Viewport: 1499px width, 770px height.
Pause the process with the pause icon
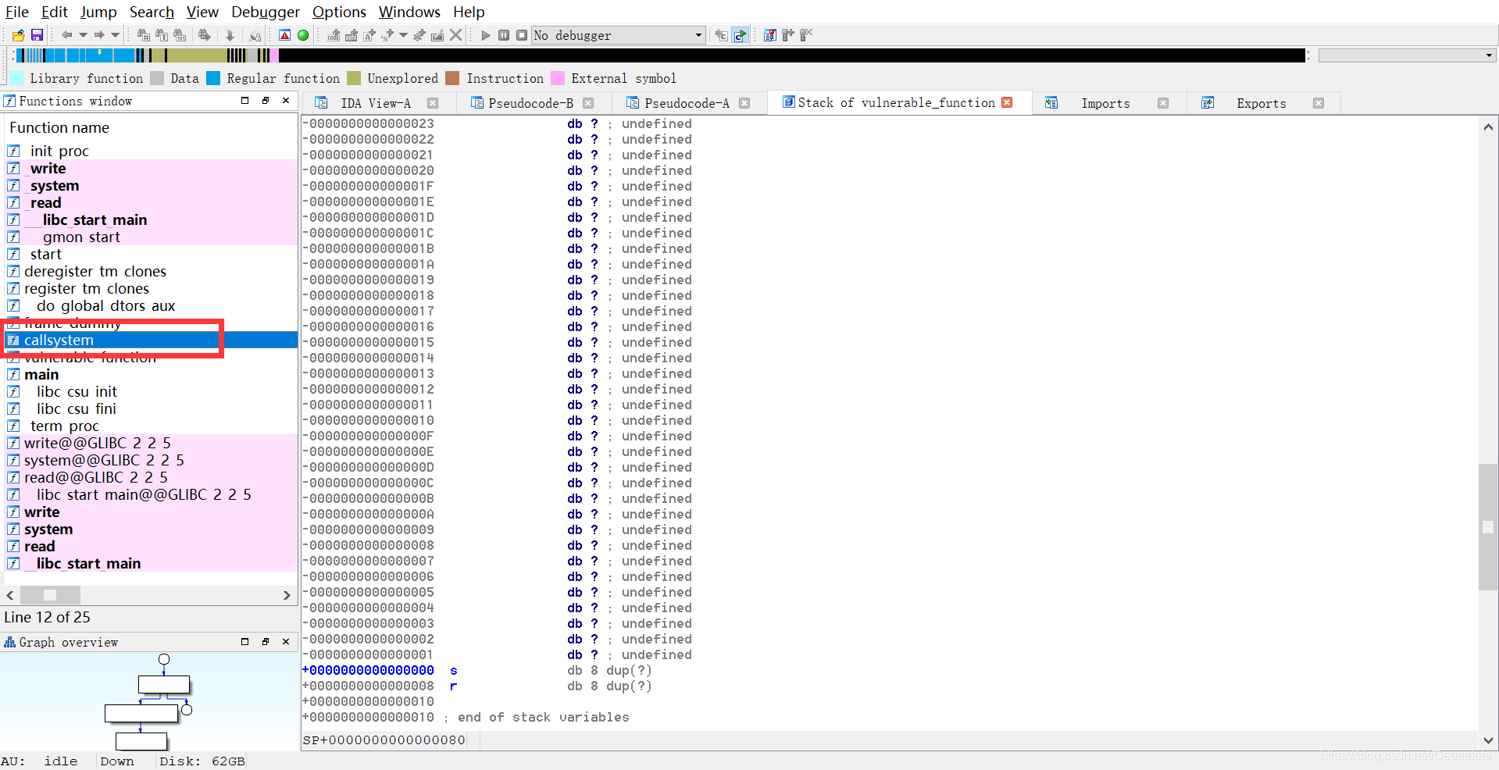[x=504, y=35]
